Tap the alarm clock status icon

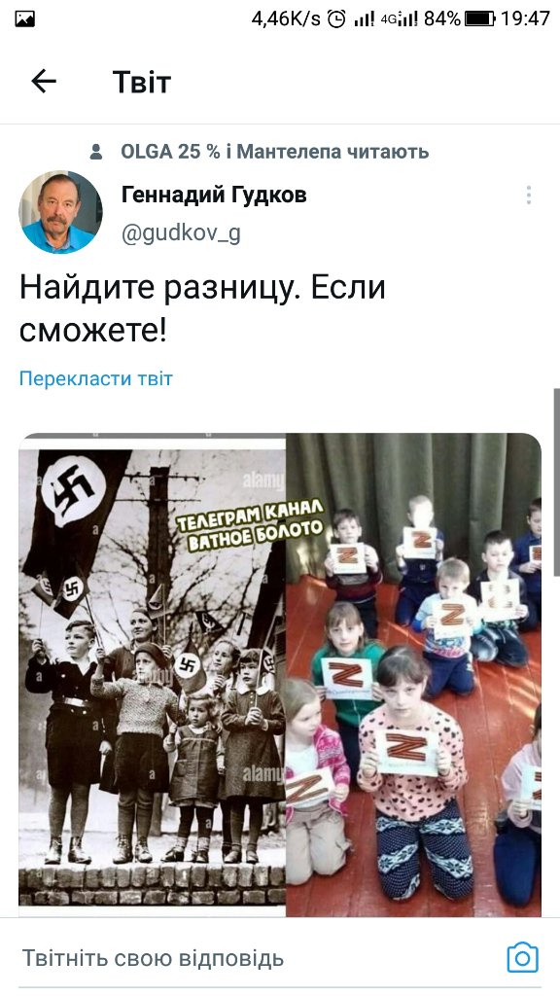pyautogui.click(x=336, y=19)
